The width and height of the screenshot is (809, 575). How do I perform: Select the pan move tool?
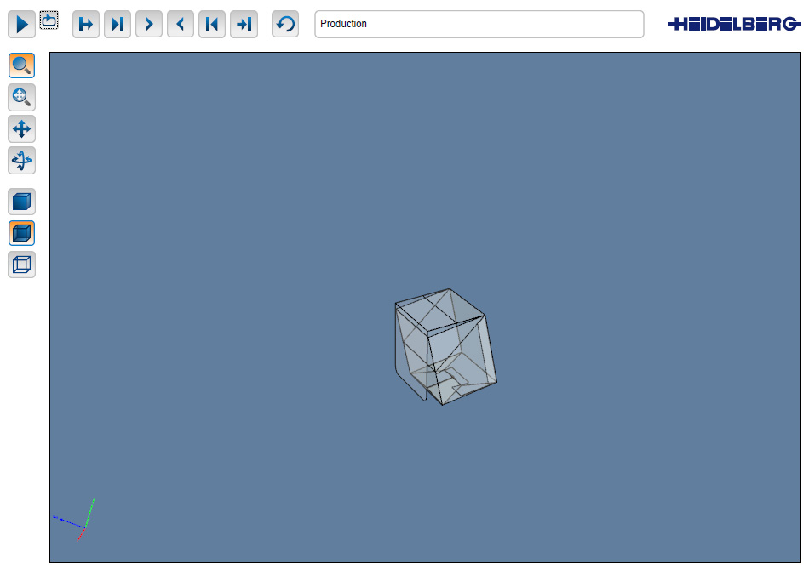click(x=21, y=128)
